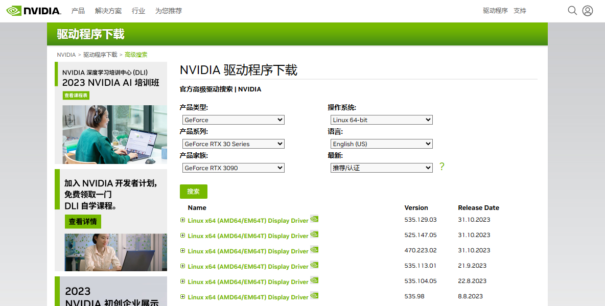This screenshot has height=306, width=605.
Task: Open the 产品系列 RTX 30 Series dropdown
Action: [x=234, y=144]
